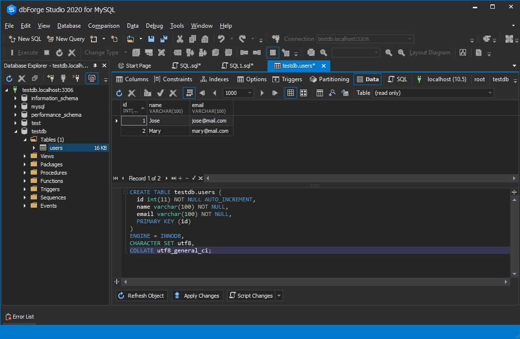Open the page size 1000 dropdown
This screenshot has height=339, width=520.
[250, 93]
